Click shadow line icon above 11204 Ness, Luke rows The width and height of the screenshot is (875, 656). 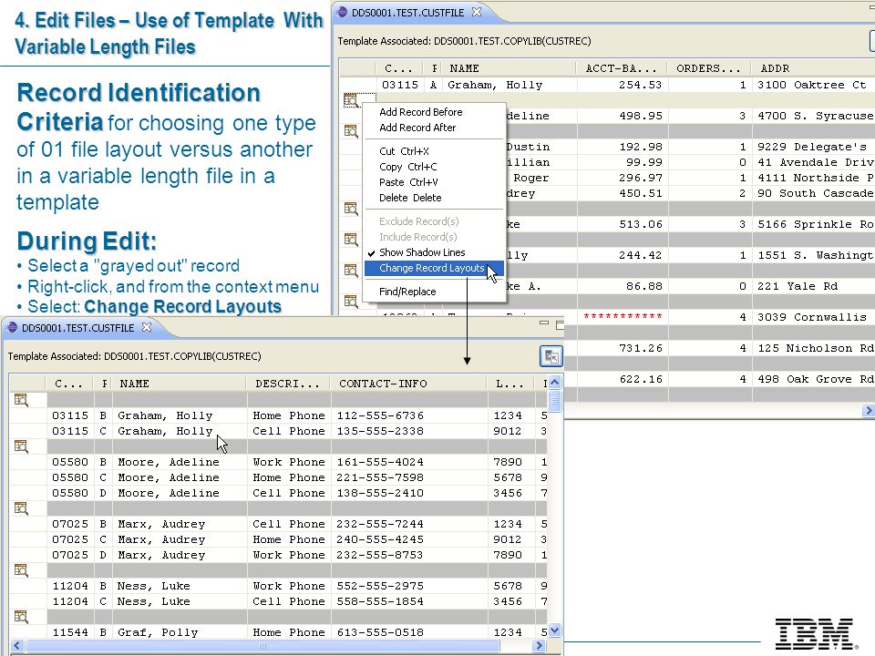pyautogui.click(x=21, y=570)
